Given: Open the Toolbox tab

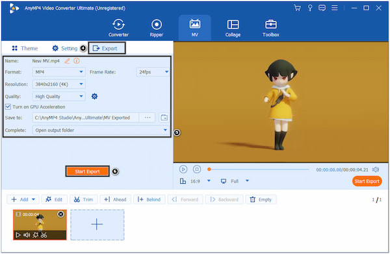Looking at the screenshot, I should [271, 28].
